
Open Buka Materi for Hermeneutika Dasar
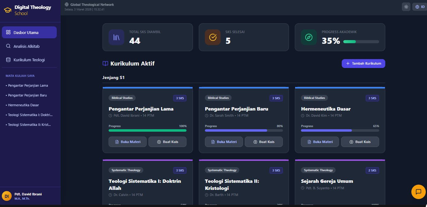point(320,142)
